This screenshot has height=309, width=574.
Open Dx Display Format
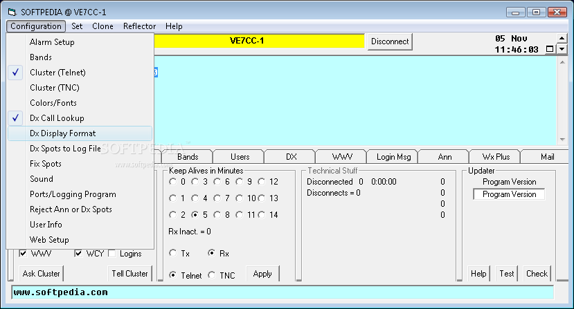(x=80, y=133)
